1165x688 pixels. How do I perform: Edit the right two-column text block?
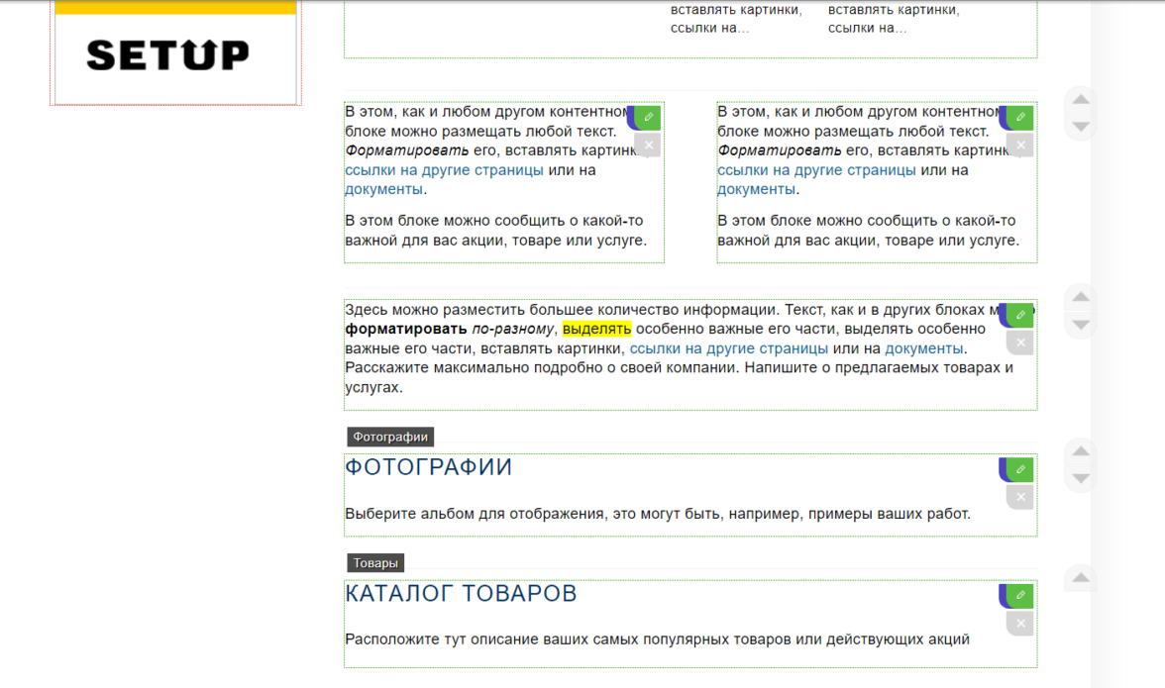(1019, 118)
